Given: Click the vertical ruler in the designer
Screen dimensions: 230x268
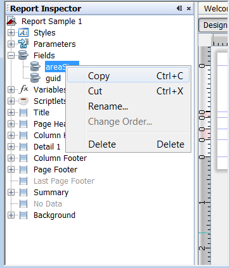Looking at the screenshot, I should tap(205, 155).
